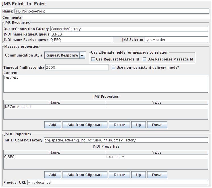Image resolution: width=212 pixels, height=188 pixels.
Task: Click the Timeout milliseconds field
Action: point(77,68)
